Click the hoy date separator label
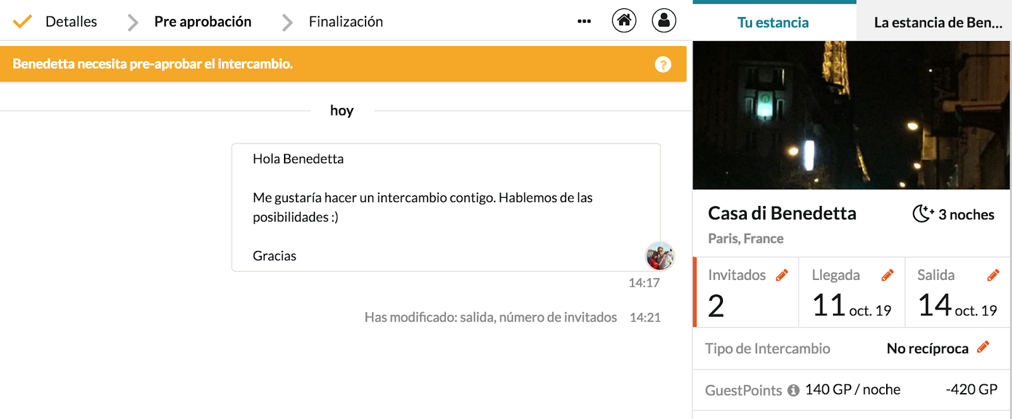The width and height of the screenshot is (1012, 419). coord(342,111)
